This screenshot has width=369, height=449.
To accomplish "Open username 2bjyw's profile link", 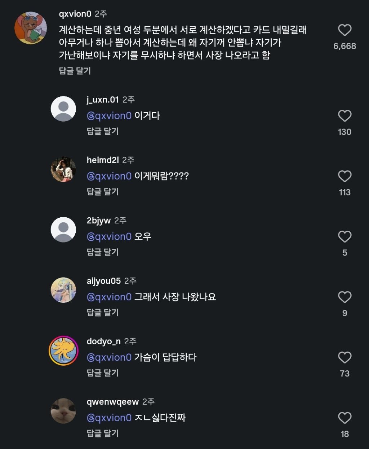I will [98, 221].
